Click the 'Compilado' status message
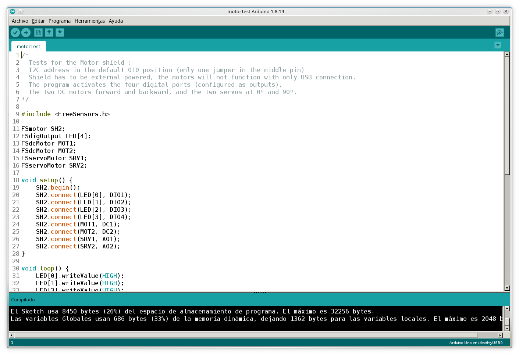 pos(23,300)
